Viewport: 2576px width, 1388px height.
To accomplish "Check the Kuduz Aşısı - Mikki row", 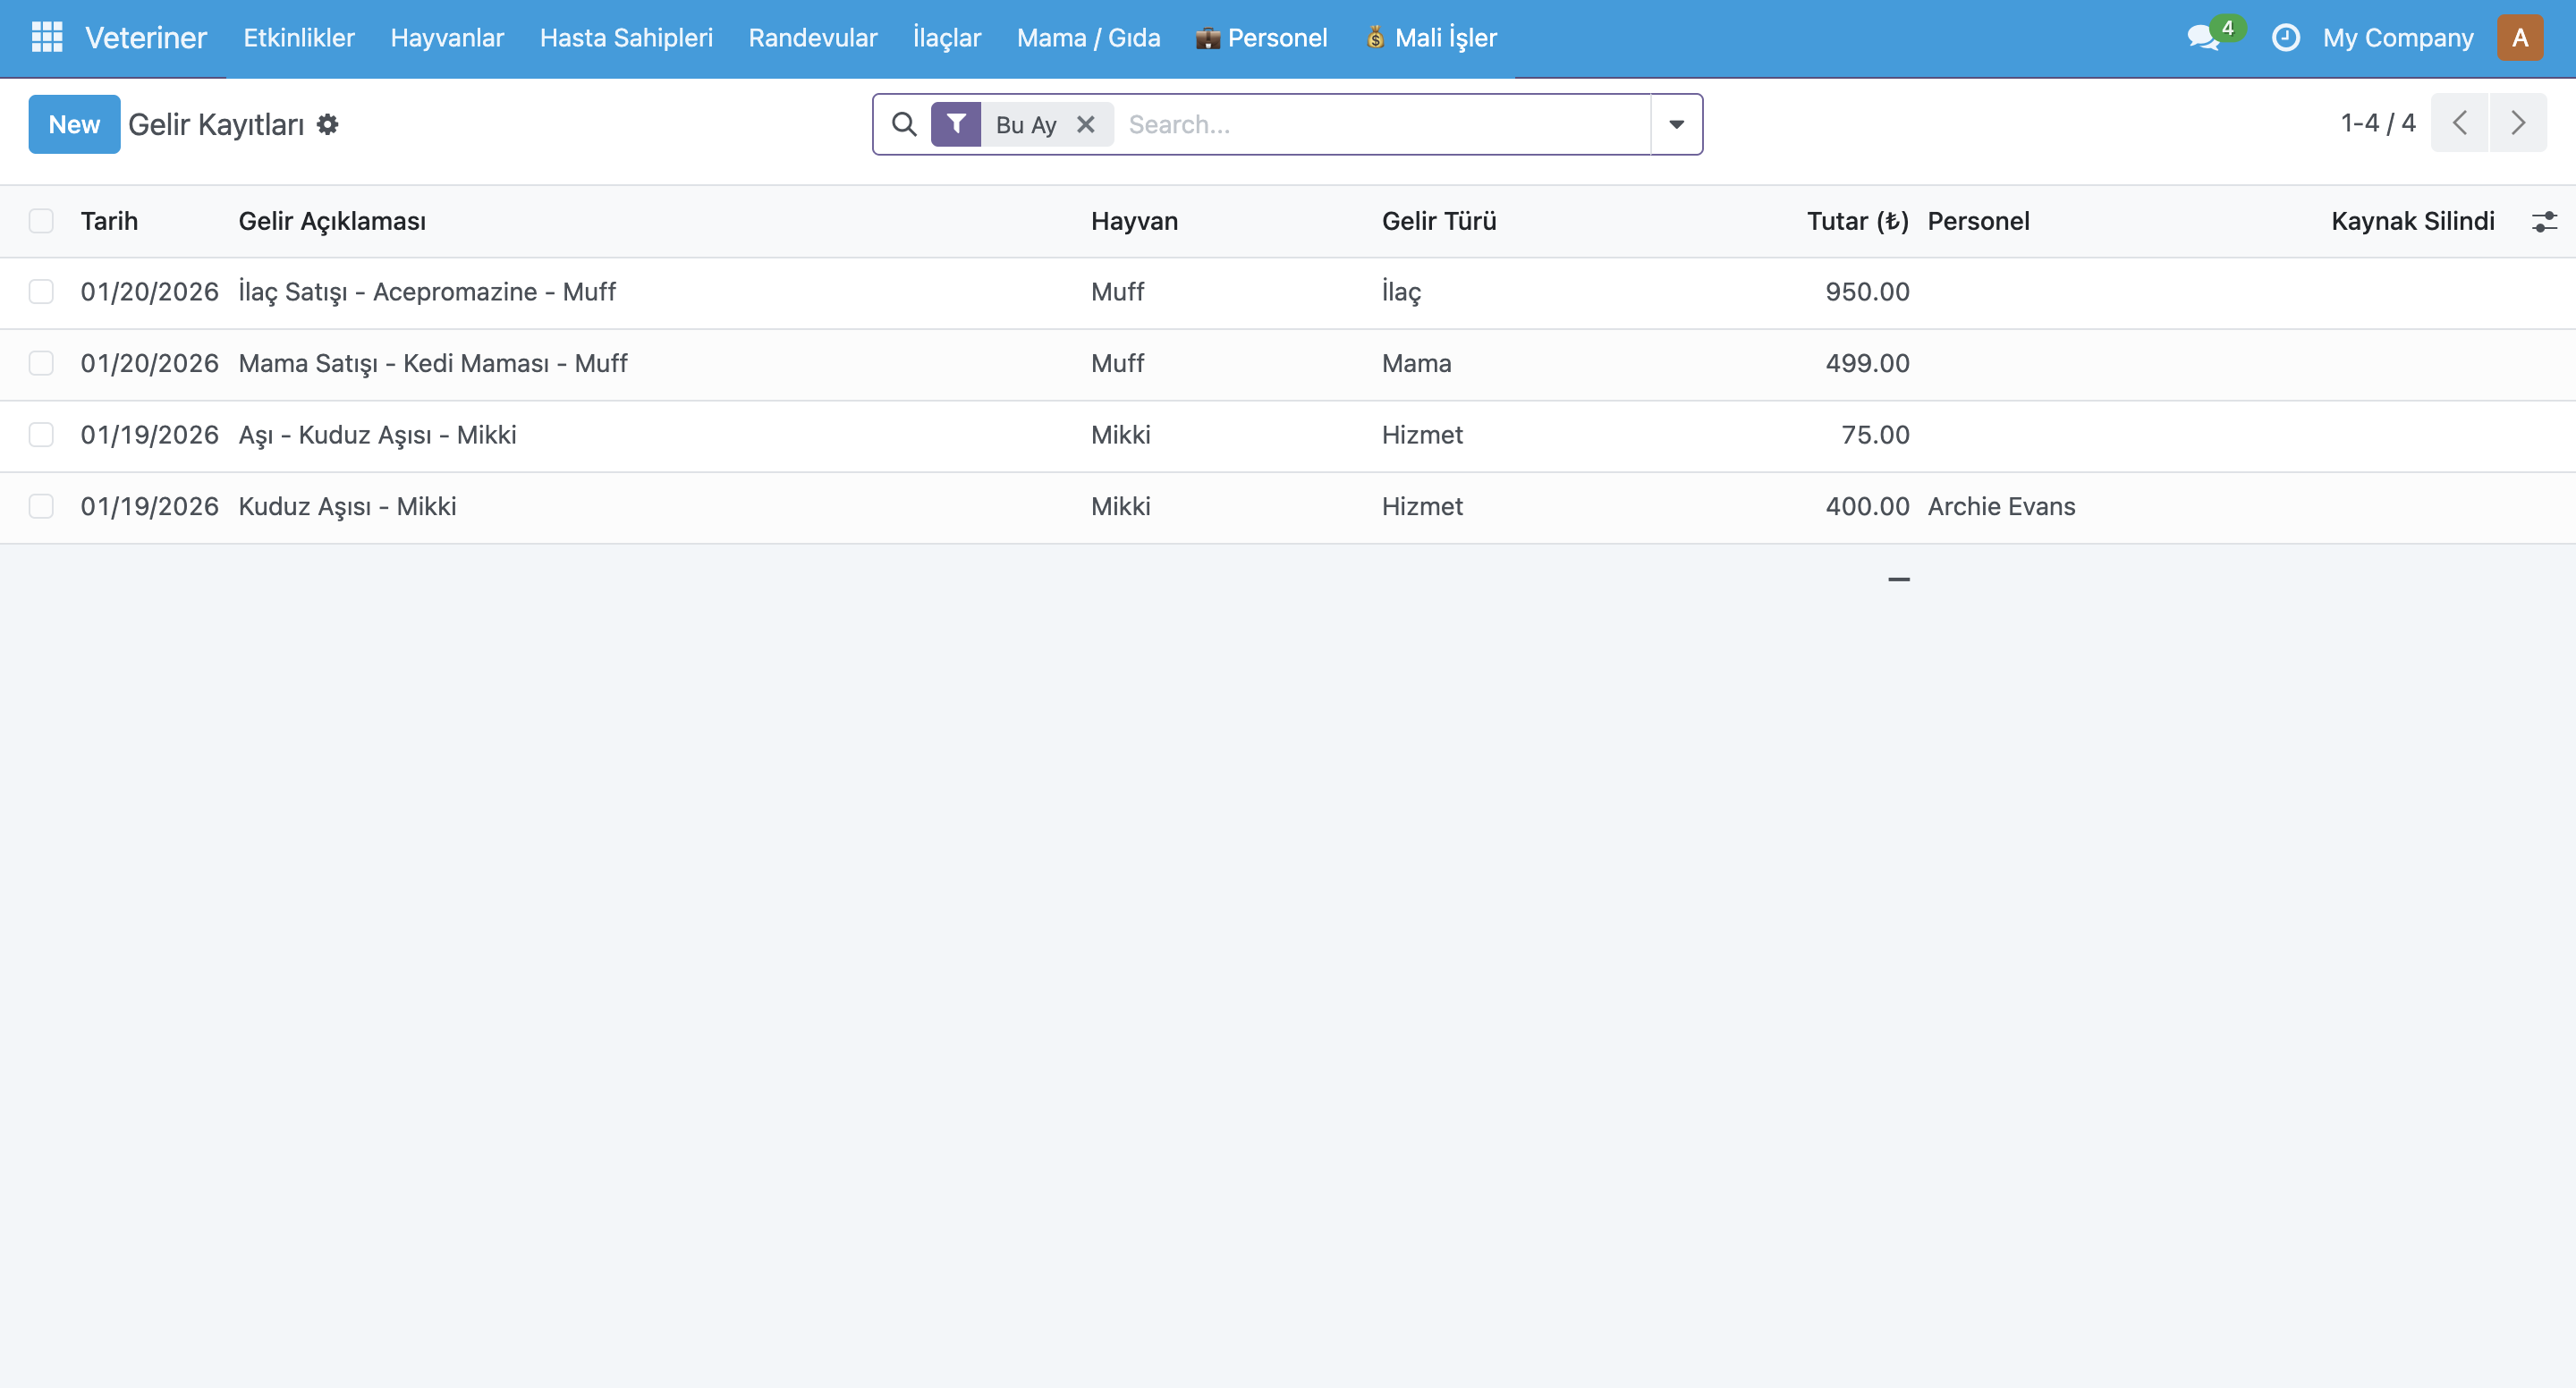I will (41, 506).
